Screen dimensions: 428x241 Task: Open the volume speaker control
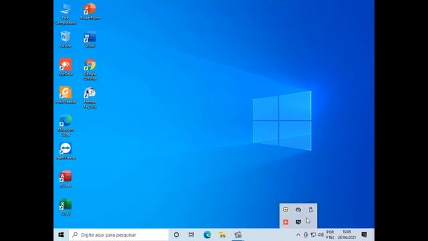click(321, 235)
